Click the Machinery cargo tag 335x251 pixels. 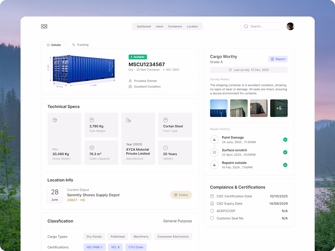point(141,236)
